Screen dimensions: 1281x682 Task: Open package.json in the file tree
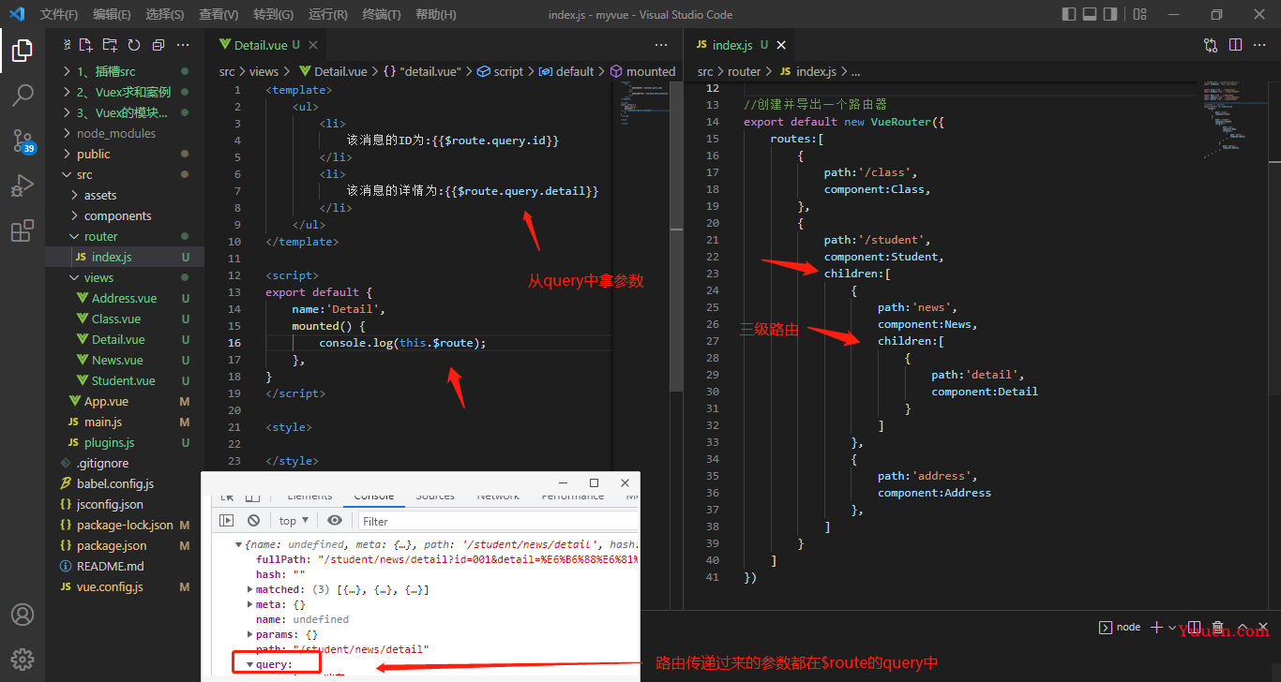(x=125, y=545)
